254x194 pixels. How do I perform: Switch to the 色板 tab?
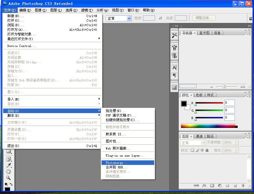(199, 95)
